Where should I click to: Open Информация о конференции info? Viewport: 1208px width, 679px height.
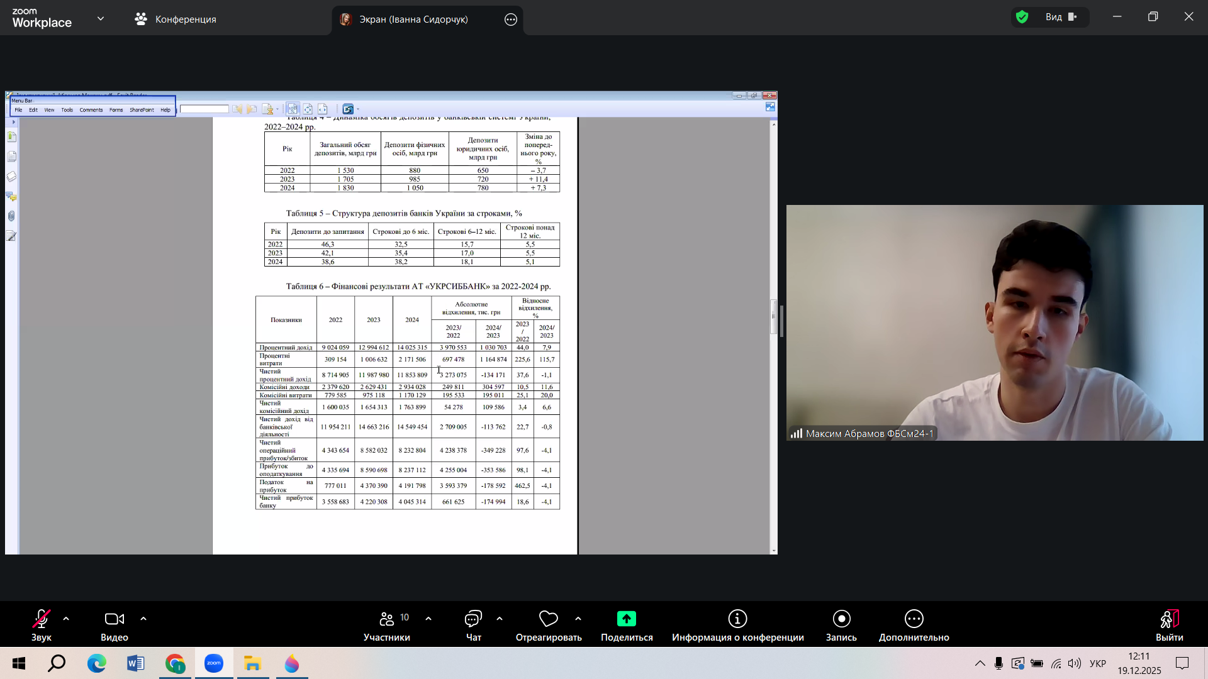pyautogui.click(x=737, y=625)
